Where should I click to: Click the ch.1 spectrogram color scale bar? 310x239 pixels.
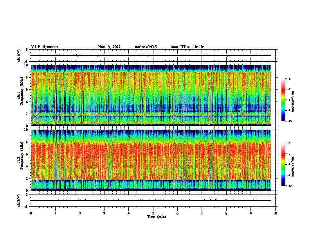tap(283, 100)
